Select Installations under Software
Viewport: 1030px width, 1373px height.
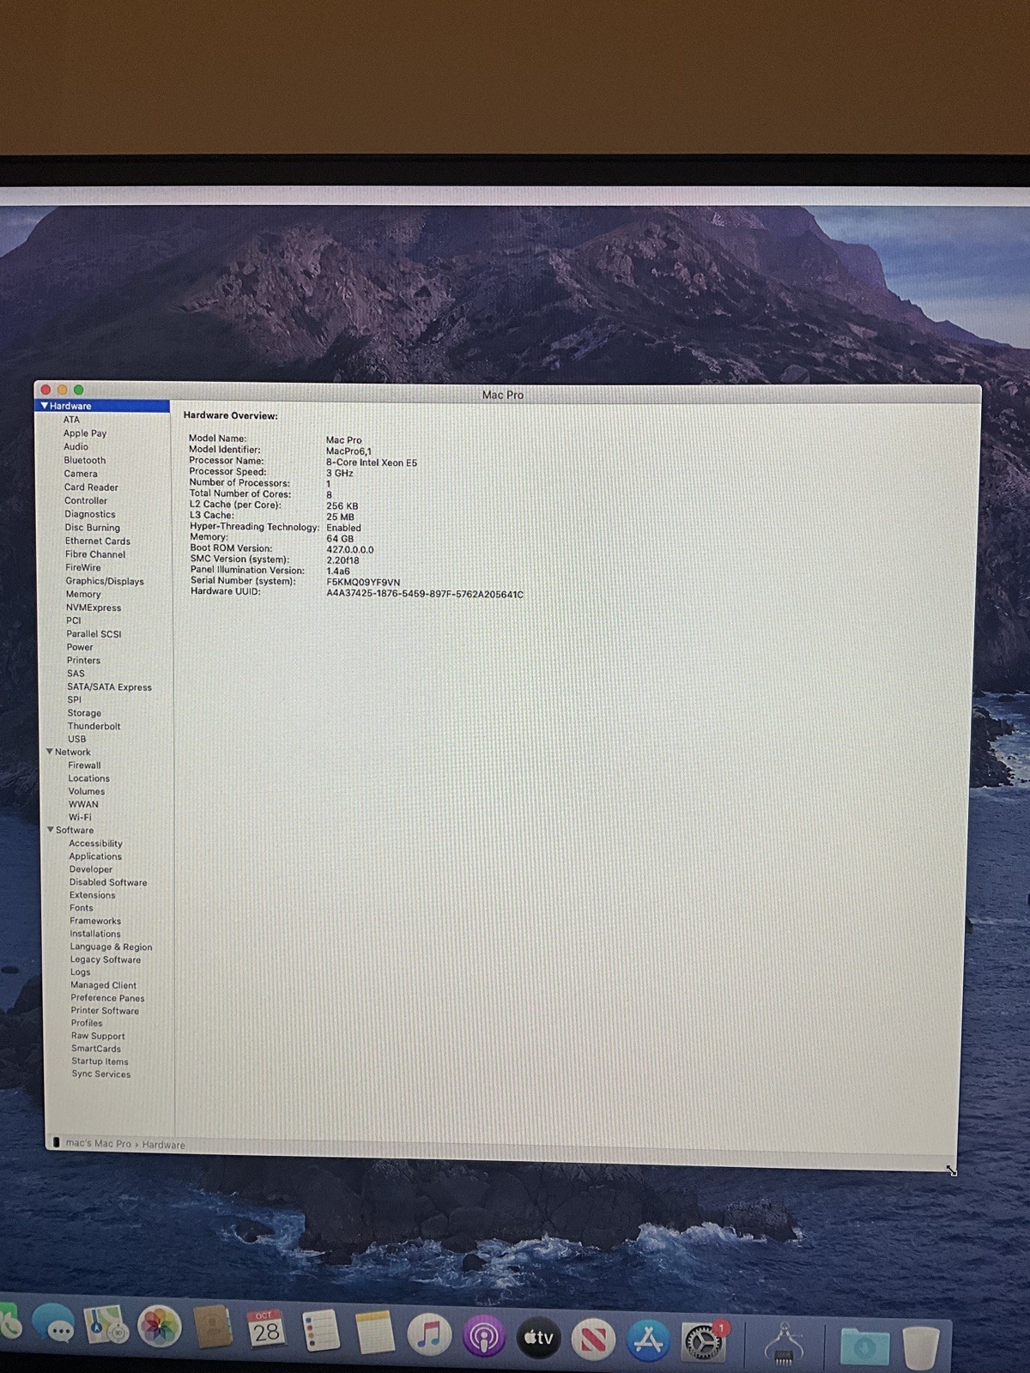point(95,934)
